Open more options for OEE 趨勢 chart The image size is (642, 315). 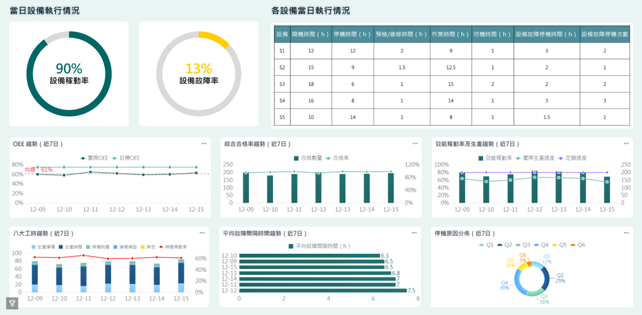pyautogui.click(x=203, y=144)
